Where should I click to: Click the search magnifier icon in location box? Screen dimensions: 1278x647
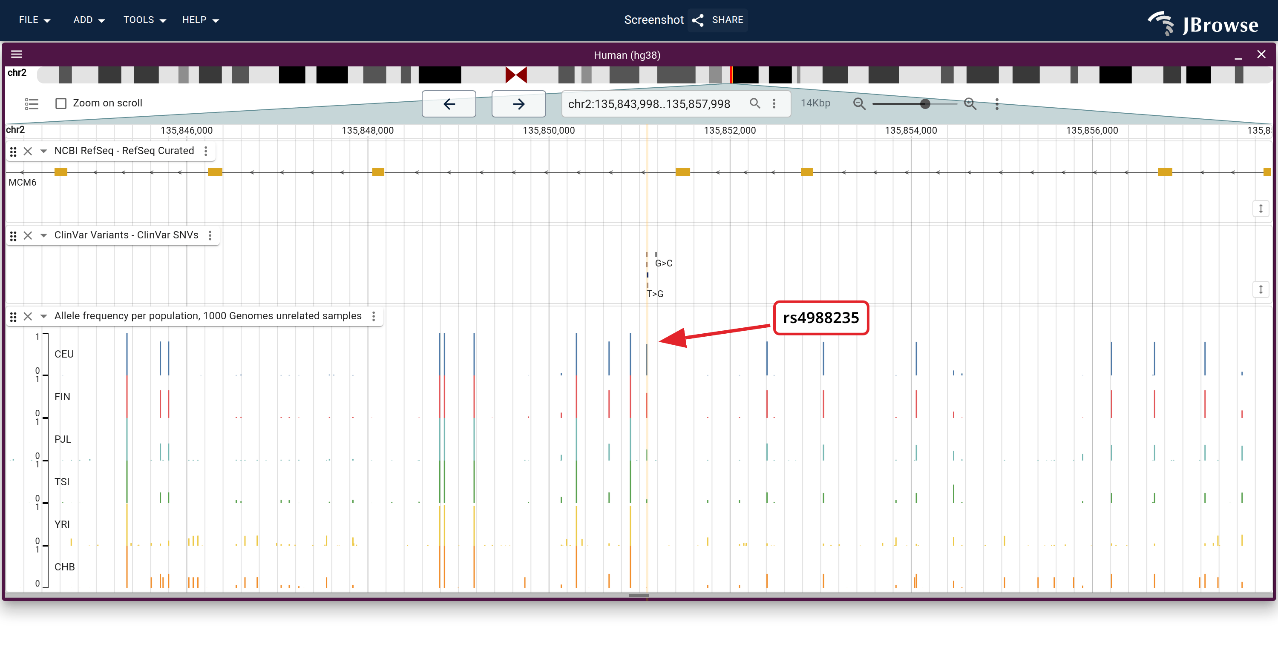(x=754, y=103)
